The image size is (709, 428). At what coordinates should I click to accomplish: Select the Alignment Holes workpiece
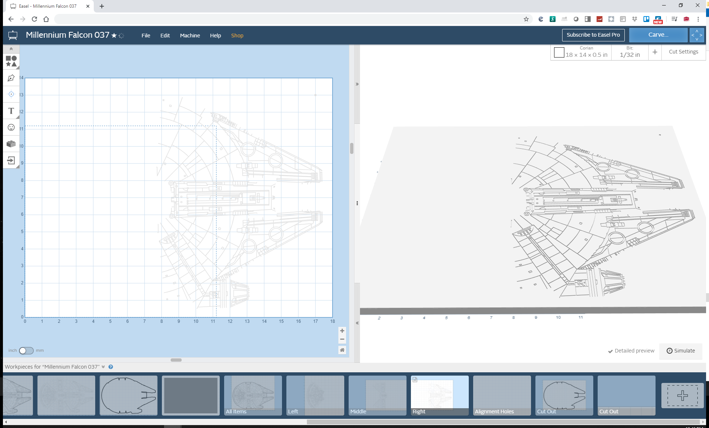pyautogui.click(x=502, y=395)
